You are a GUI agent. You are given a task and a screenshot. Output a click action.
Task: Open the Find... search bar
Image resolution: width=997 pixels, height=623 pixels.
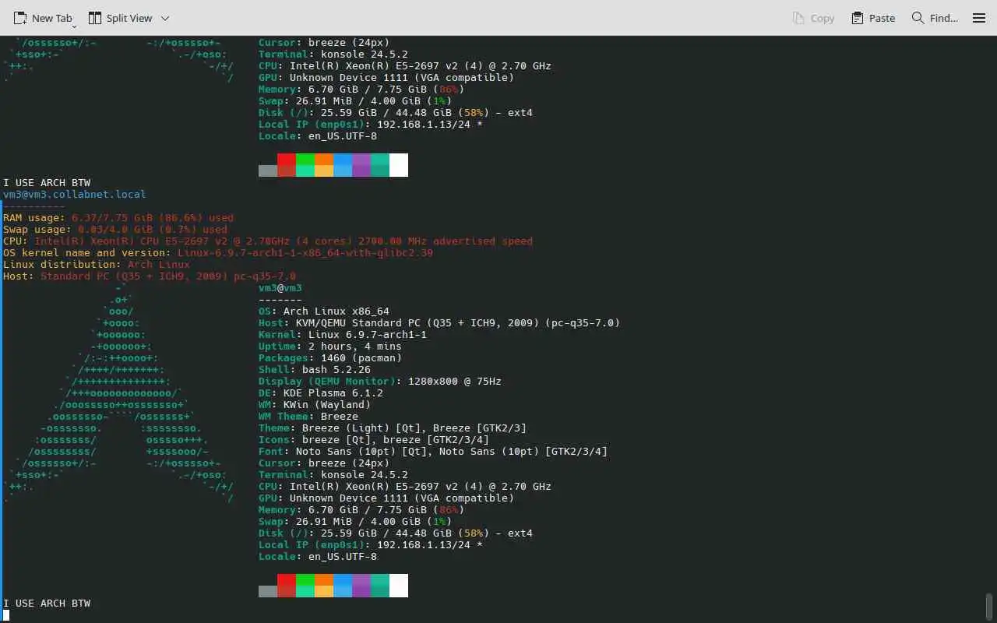click(x=935, y=18)
